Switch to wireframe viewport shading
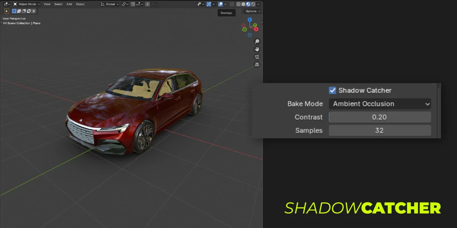Viewport: 457px width, 228px height. click(238, 4)
